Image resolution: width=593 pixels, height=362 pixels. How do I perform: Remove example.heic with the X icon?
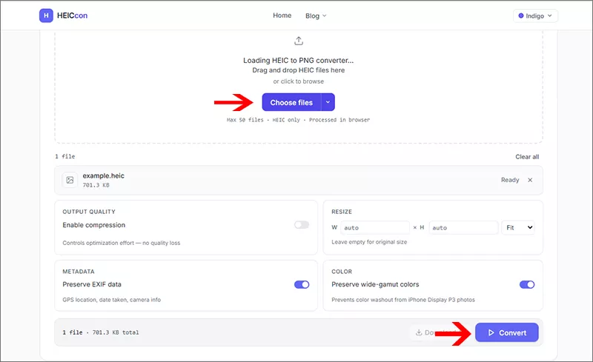tap(530, 180)
